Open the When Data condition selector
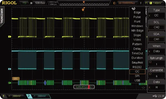The image size is (166, 99). coord(156,49)
